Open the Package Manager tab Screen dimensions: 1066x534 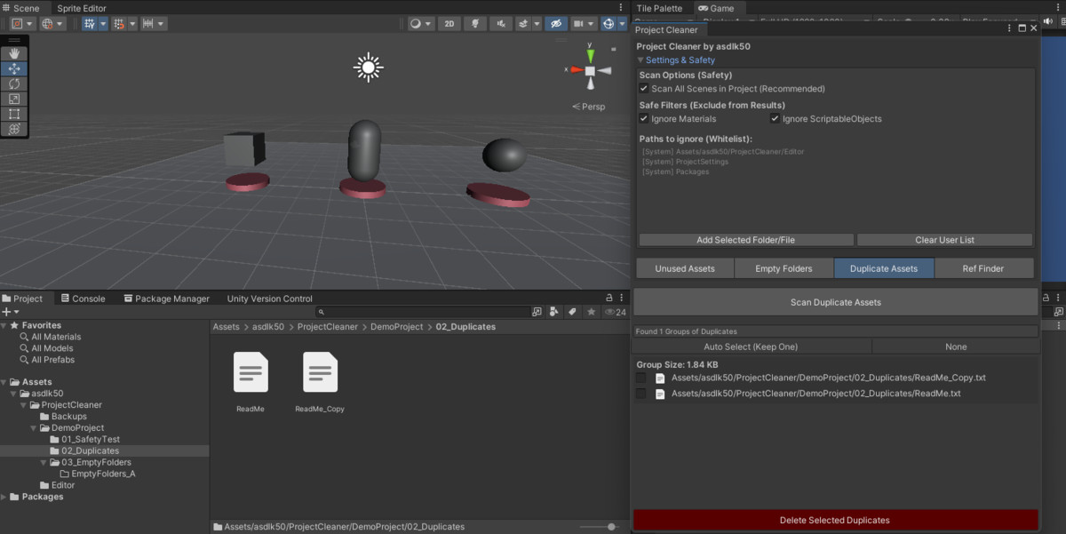coord(166,299)
